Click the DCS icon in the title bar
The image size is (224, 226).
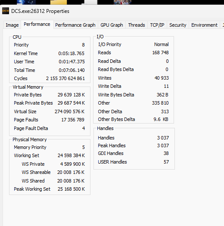click(6, 11)
